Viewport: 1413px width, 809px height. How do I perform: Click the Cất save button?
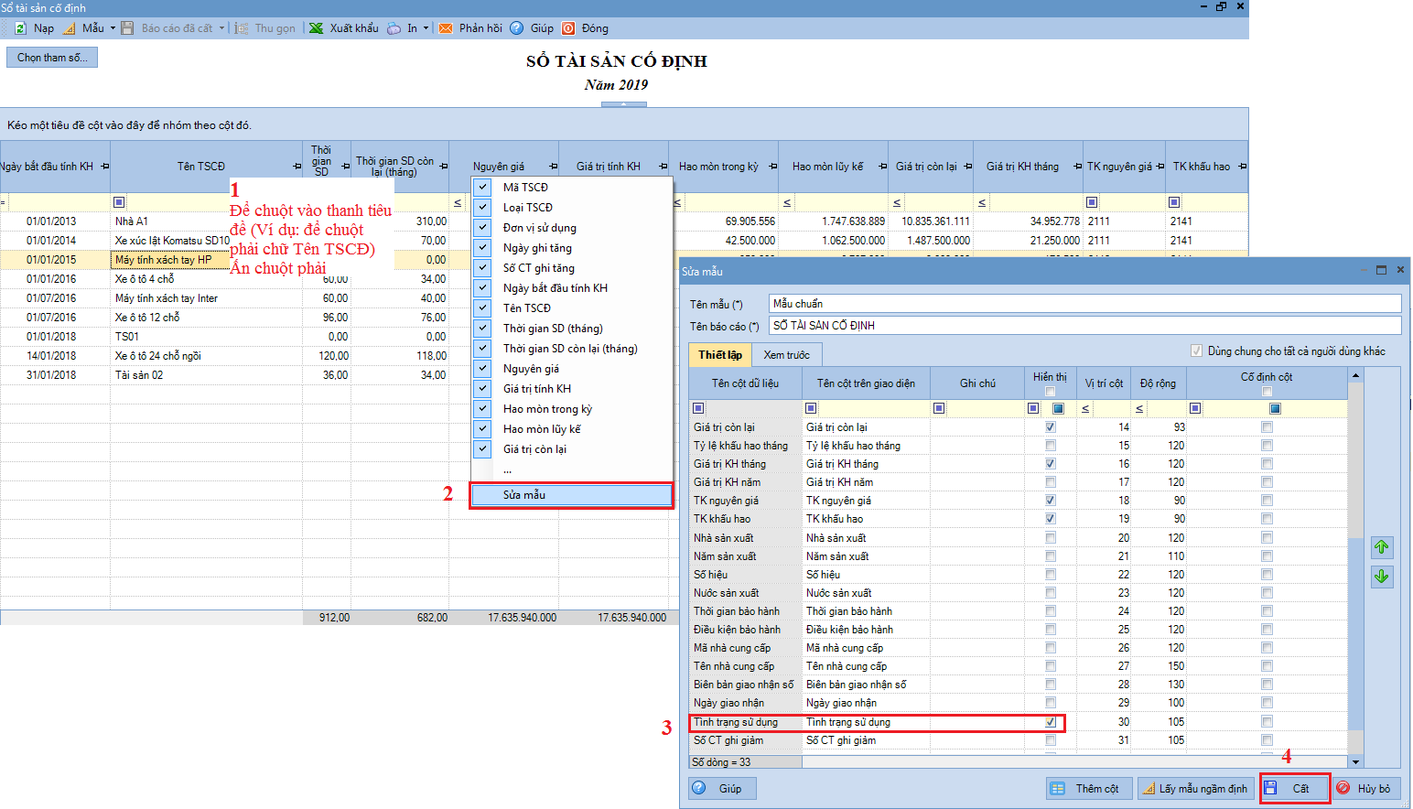click(x=1294, y=788)
